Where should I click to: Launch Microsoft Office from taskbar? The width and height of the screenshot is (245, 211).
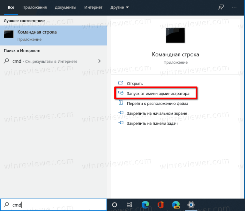tap(160, 205)
